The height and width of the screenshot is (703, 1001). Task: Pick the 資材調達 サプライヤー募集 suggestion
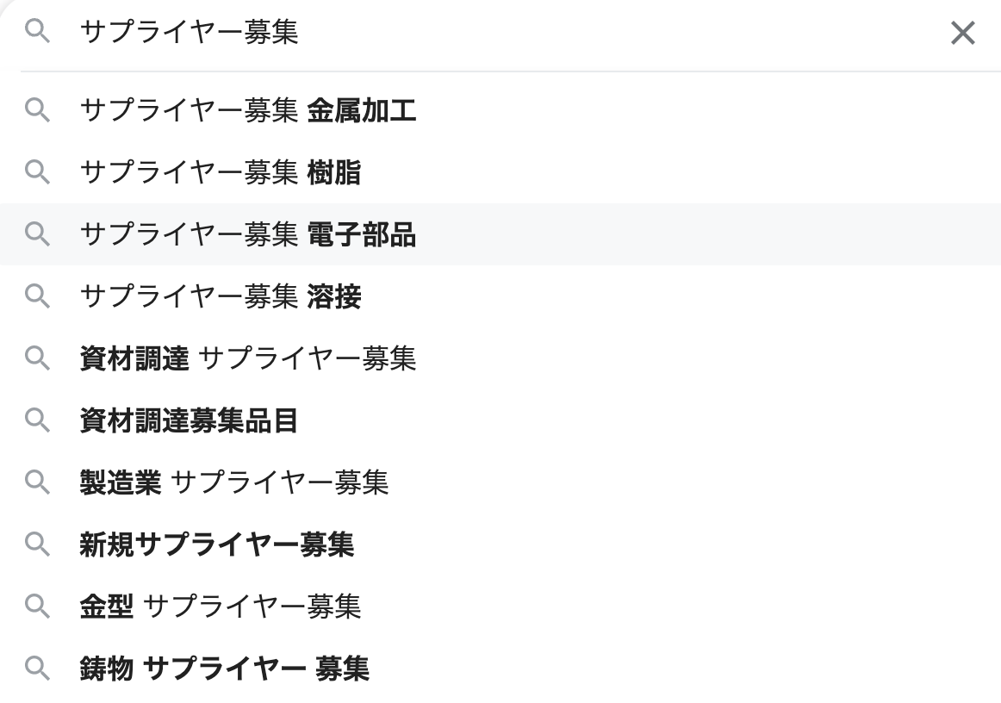pos(248,359)
